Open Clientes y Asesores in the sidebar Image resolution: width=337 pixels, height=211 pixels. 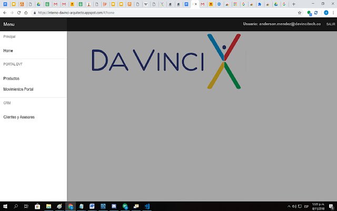point(19,117)
